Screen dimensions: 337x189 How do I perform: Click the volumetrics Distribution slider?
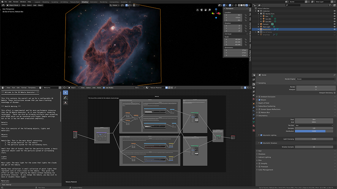[x=314, y=131]
